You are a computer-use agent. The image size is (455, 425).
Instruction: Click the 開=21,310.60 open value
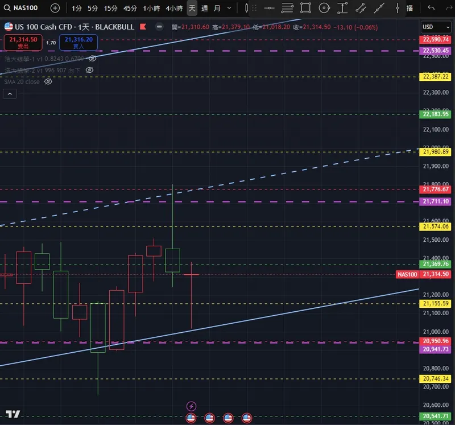[190, 27]
